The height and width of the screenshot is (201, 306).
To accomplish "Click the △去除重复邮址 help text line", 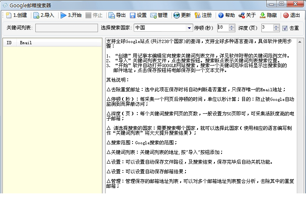I will (x=196, y=90).
